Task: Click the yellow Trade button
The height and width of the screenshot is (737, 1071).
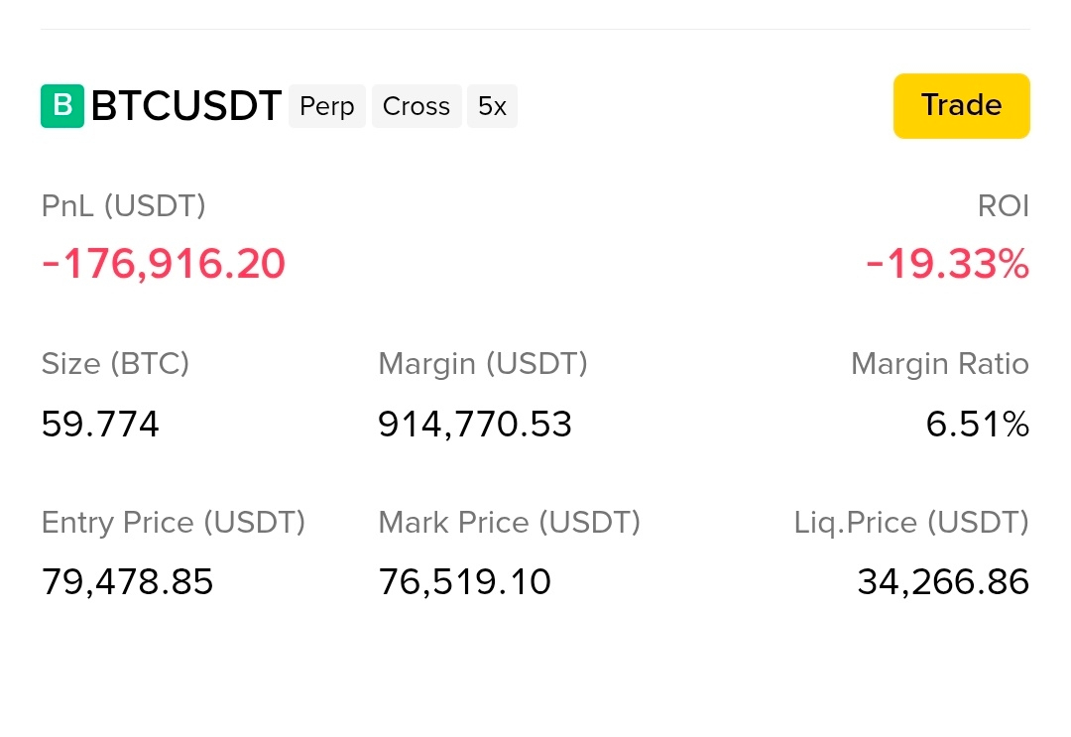Action: 961,106
